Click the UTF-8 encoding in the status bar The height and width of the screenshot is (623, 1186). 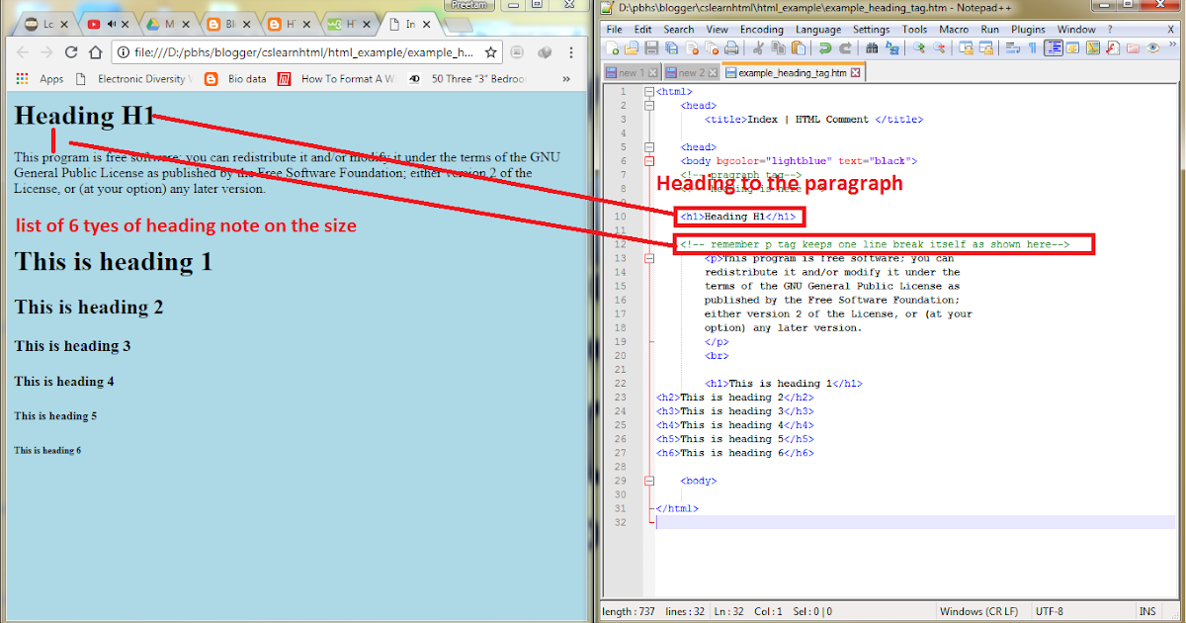coord(1049,612)
